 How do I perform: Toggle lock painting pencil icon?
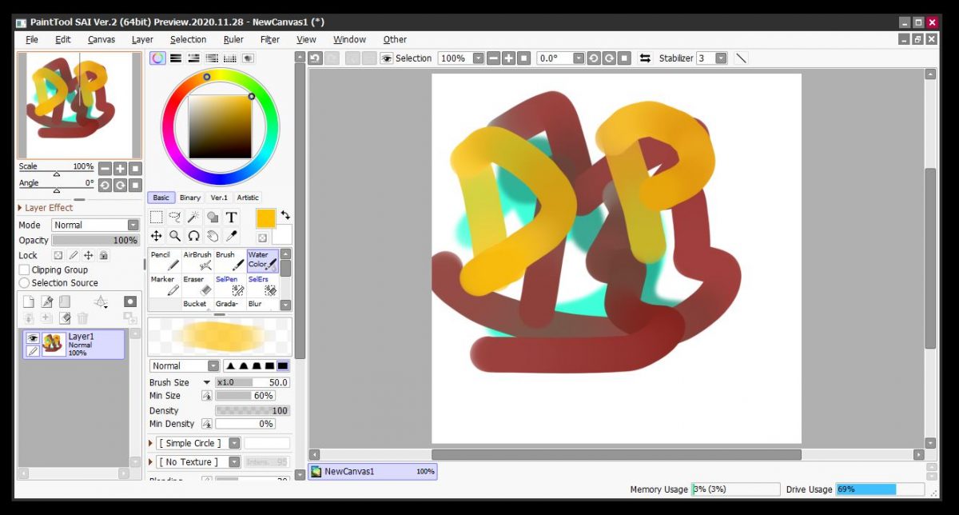click(74, 256)
